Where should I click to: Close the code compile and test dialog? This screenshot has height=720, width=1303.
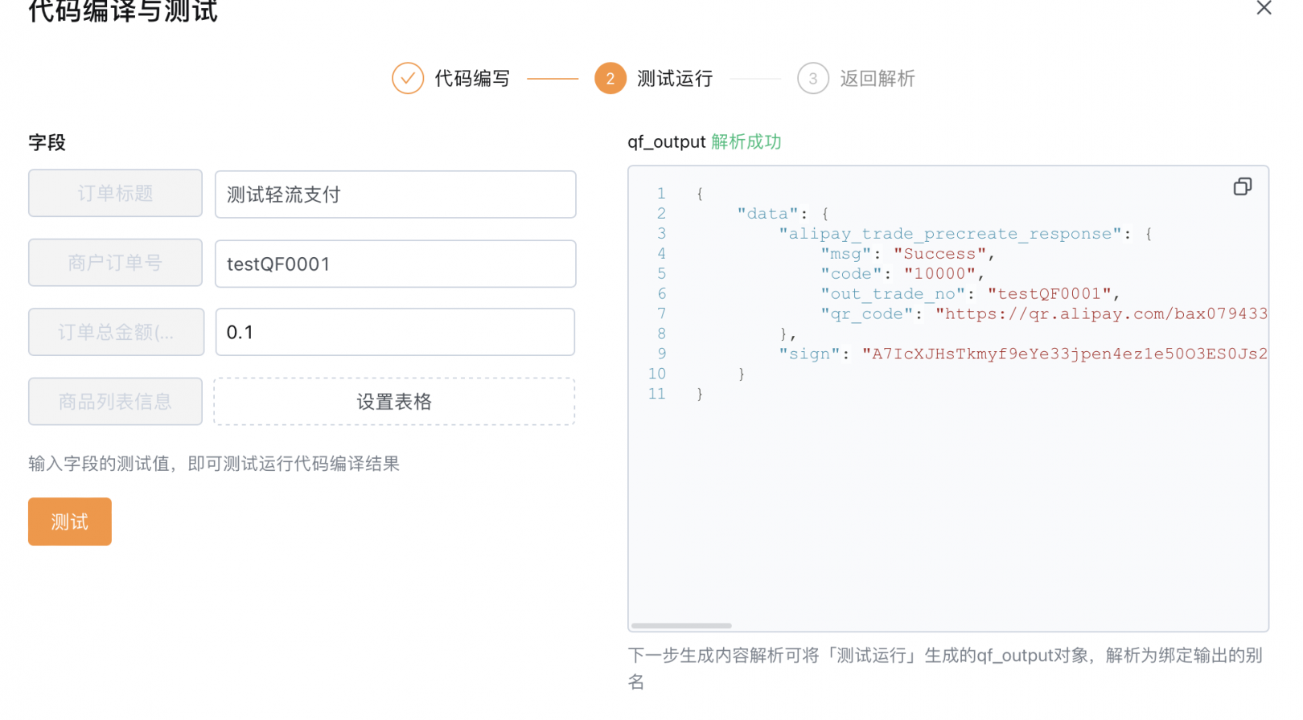click(x=1264, y=9)
